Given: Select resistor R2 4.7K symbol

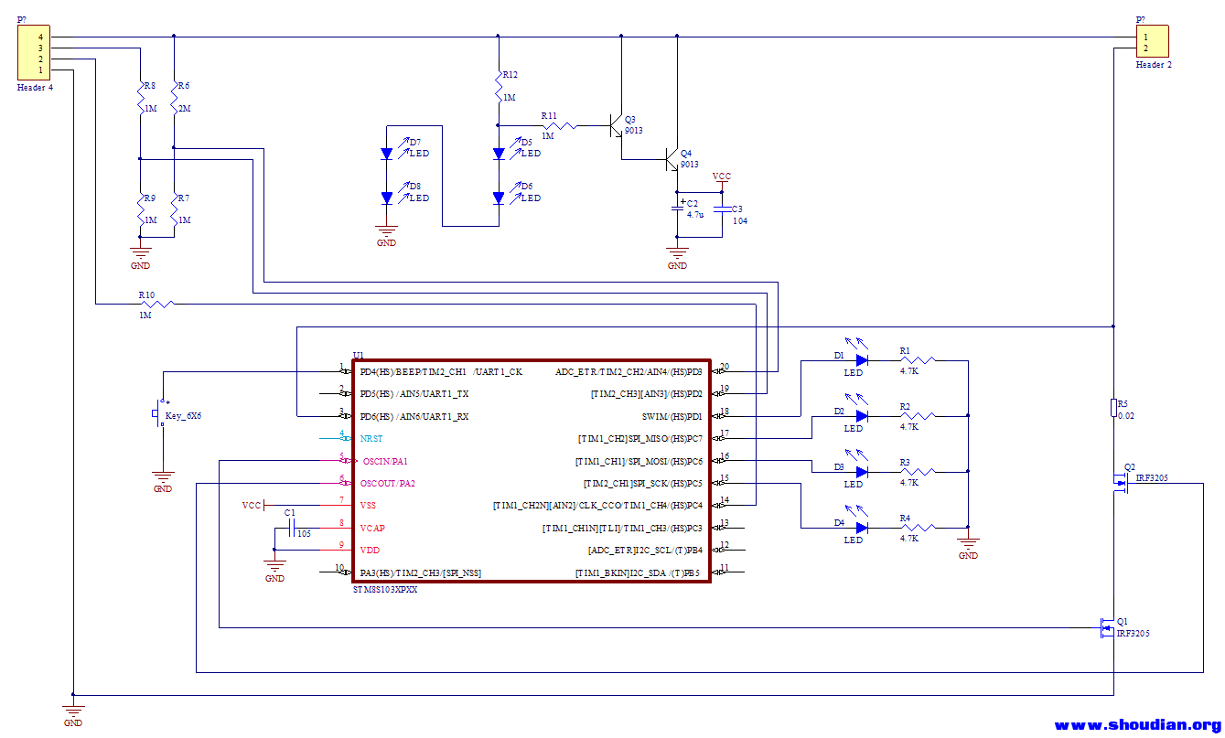Looking at the screenshot, I should 918,416.
